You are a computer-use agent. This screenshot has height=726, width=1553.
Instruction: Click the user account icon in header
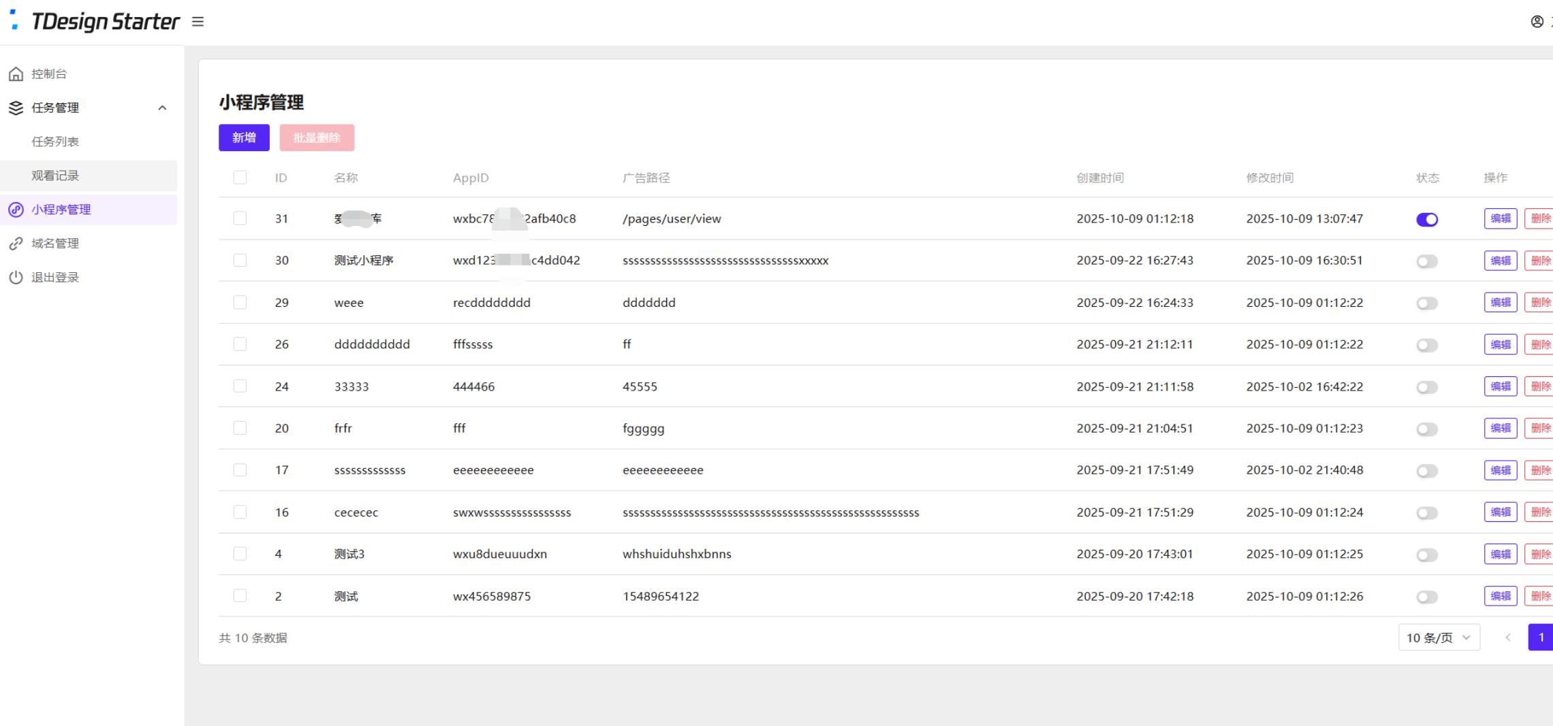tap(1537, 22)
